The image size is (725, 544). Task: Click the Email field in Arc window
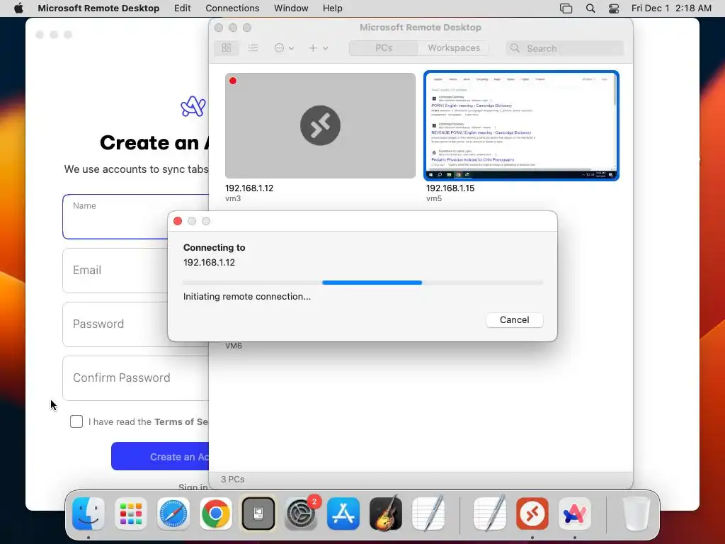click(135, 270)
